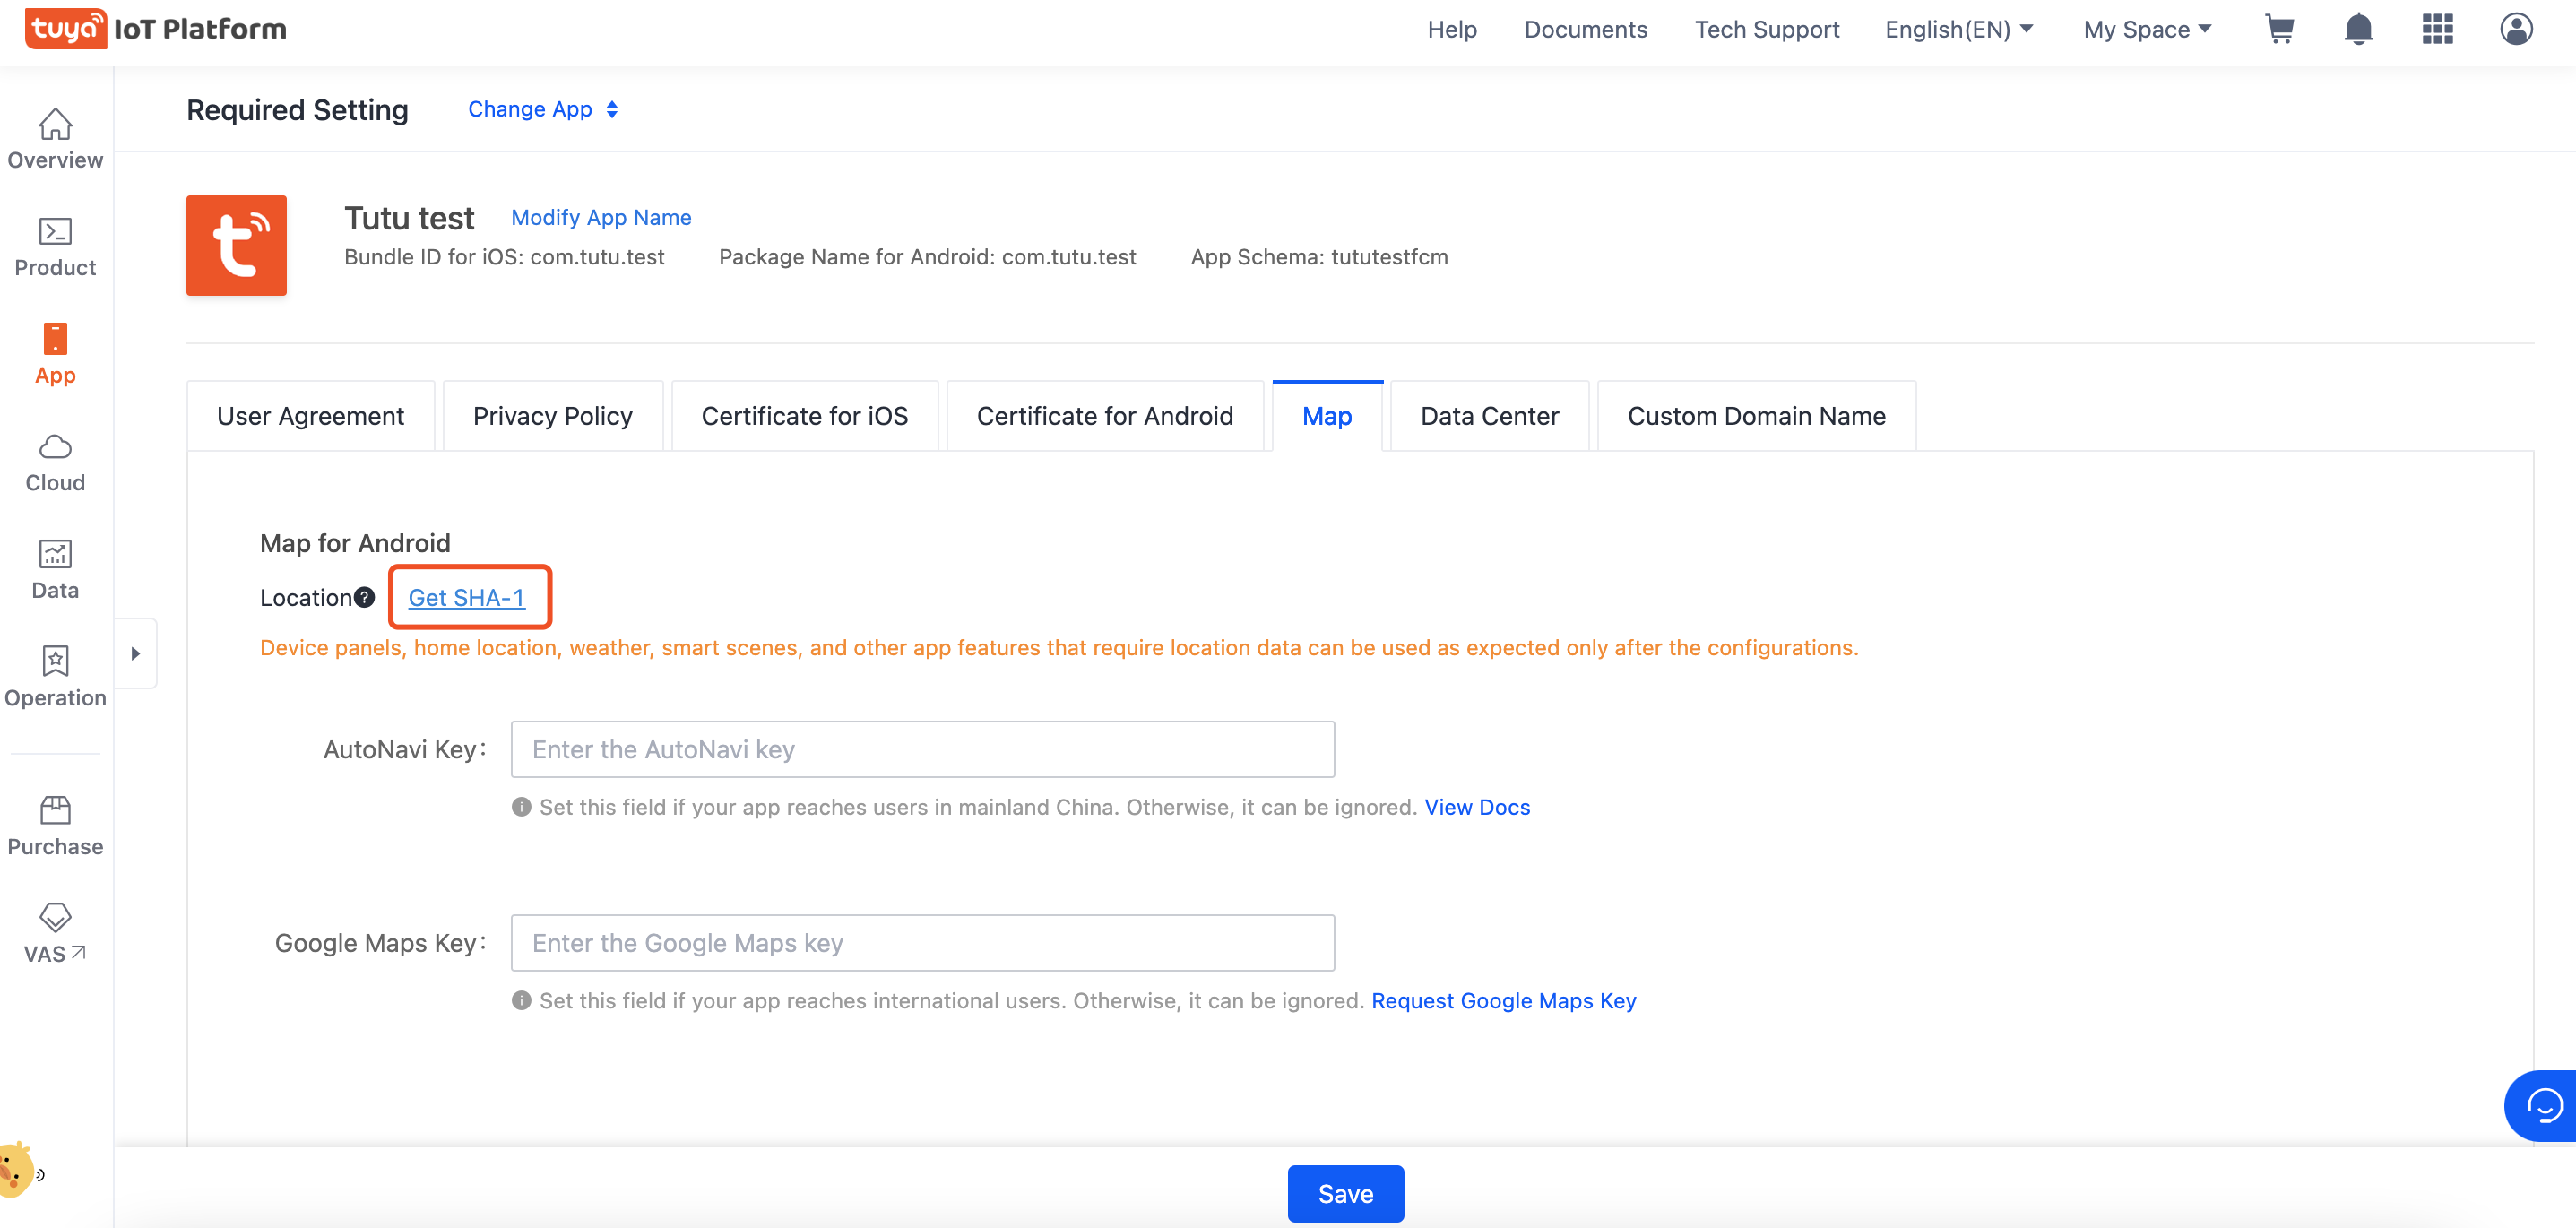
Task: Click the orange location features warning text
Action: [x=1059, y=647]
